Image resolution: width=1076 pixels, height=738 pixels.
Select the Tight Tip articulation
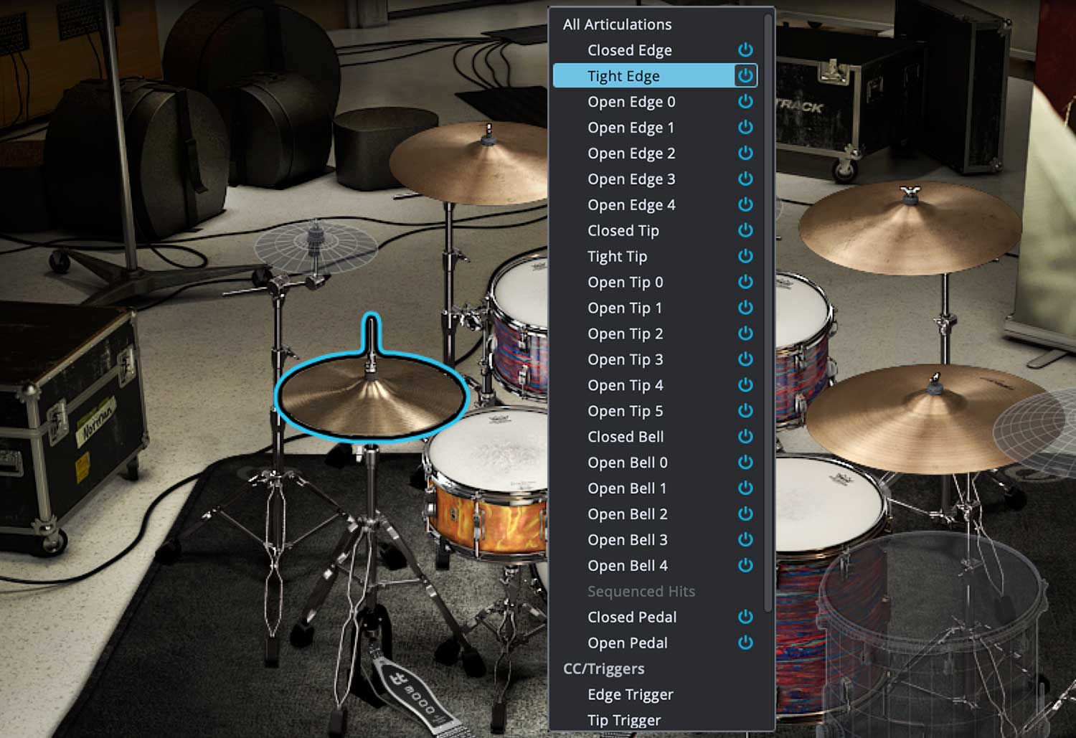pyautogui.click(x=617, y=257)
